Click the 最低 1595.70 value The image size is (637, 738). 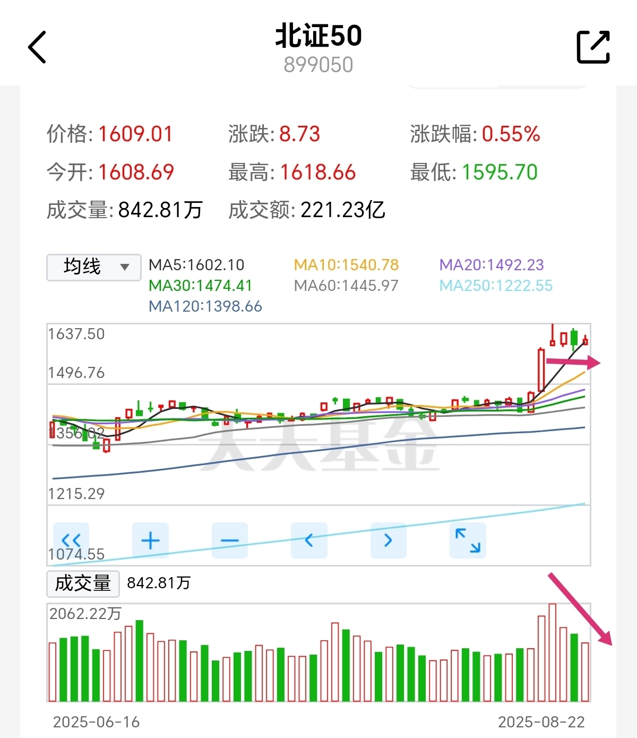coord(500,172)
